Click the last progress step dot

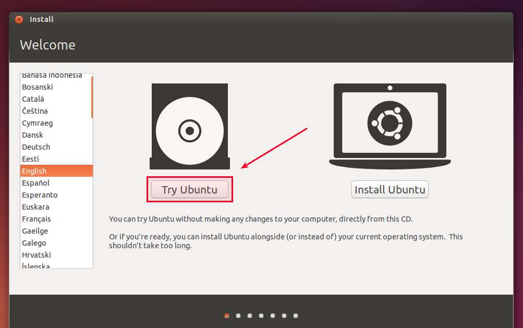pos(296,315)
